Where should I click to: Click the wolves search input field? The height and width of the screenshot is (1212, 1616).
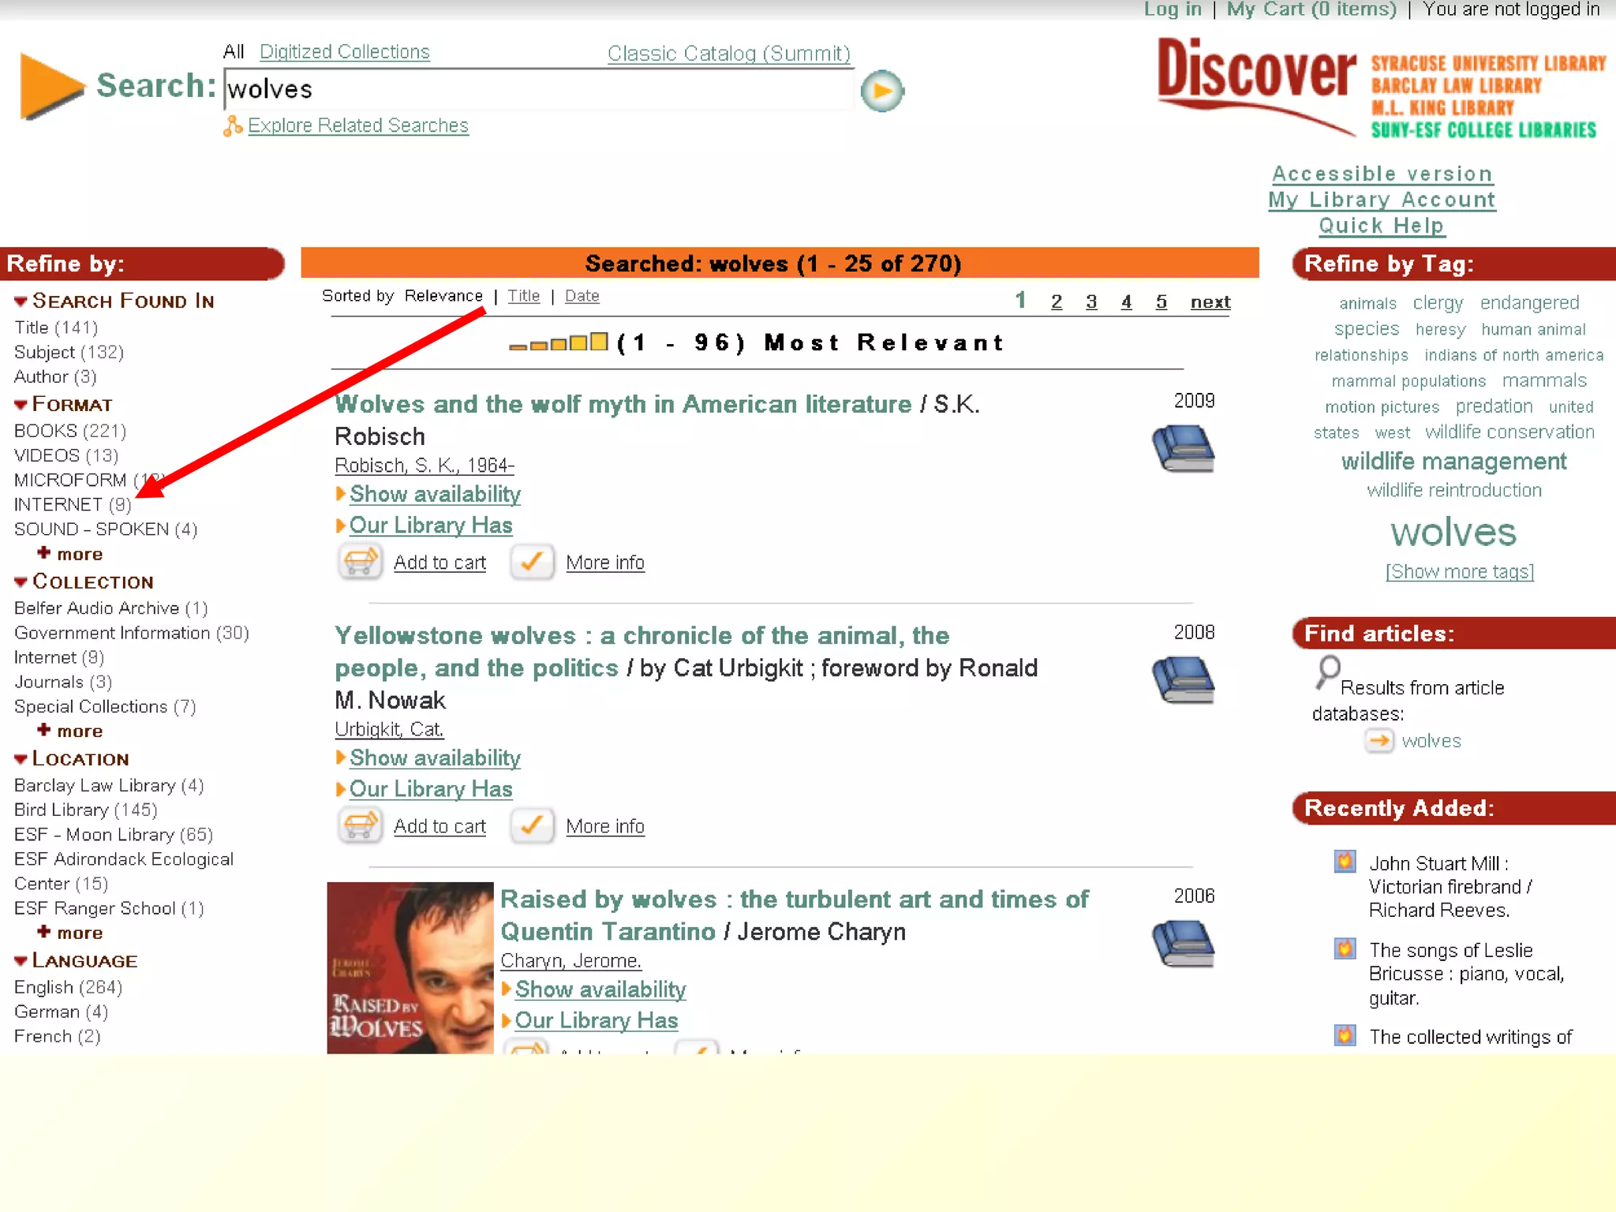(x=538, y=89)
